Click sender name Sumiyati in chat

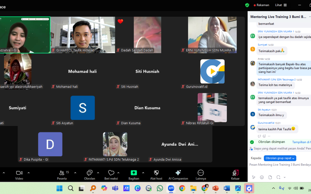tap(262, 45)
